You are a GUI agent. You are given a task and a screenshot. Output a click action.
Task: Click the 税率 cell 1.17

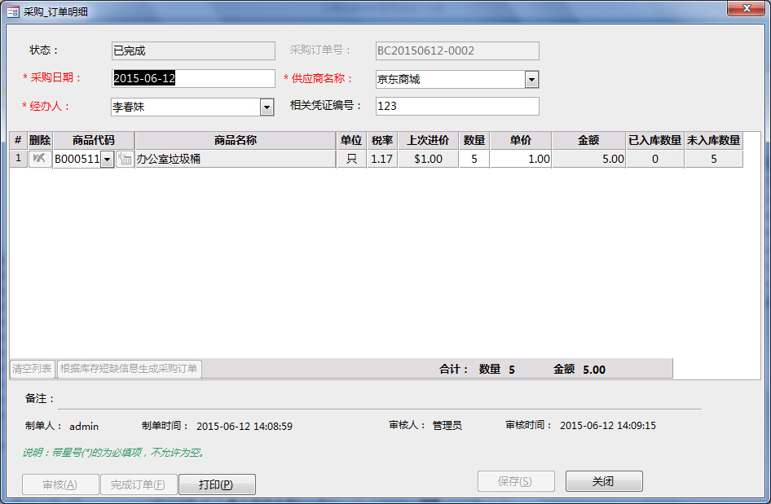[x=382, y=159]
